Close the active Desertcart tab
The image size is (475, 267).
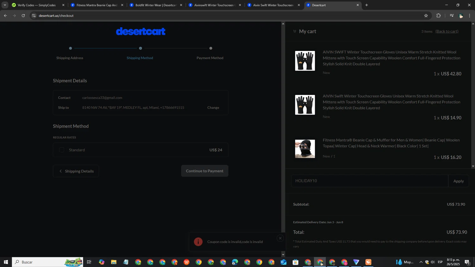(x=358, y=5)
